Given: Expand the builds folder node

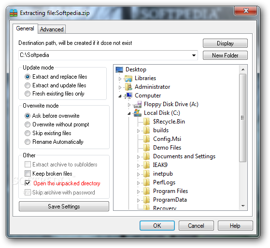Looking at the screenshot, I should [x=138, y=131].
